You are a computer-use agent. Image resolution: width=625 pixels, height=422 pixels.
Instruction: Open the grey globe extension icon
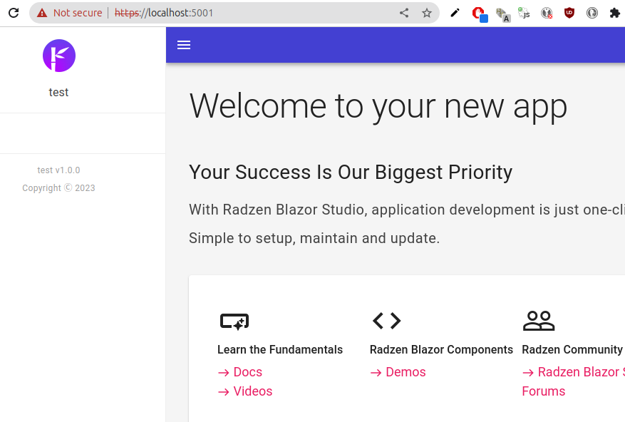pos(592,13)
